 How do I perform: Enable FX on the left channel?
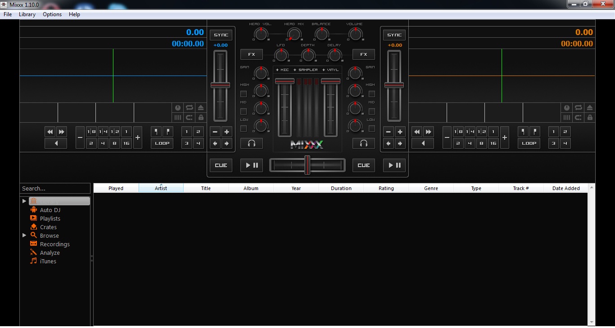tap(252, 54)
